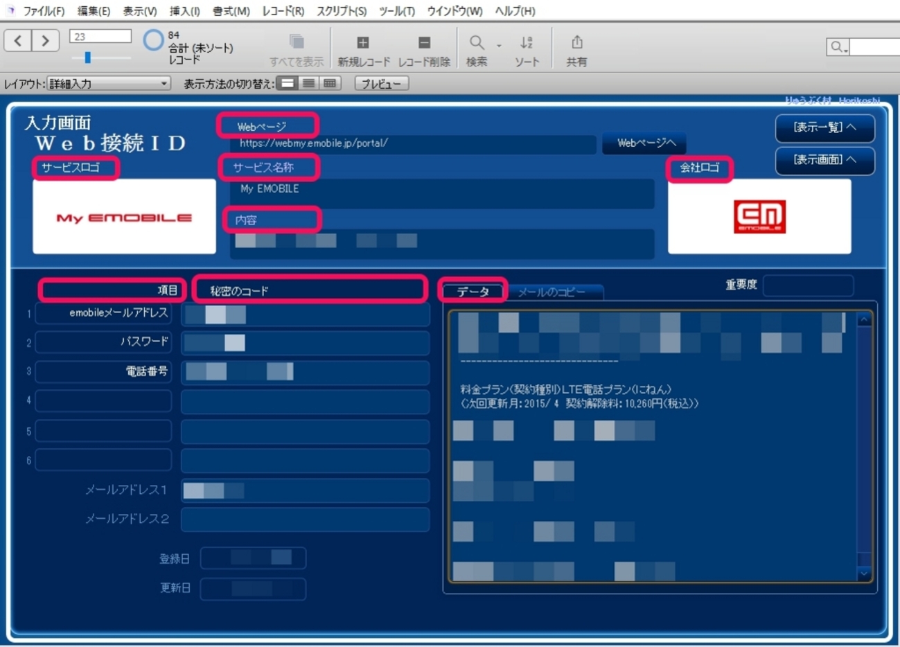
Task: Click the record number field
Action: pos(100,36)
